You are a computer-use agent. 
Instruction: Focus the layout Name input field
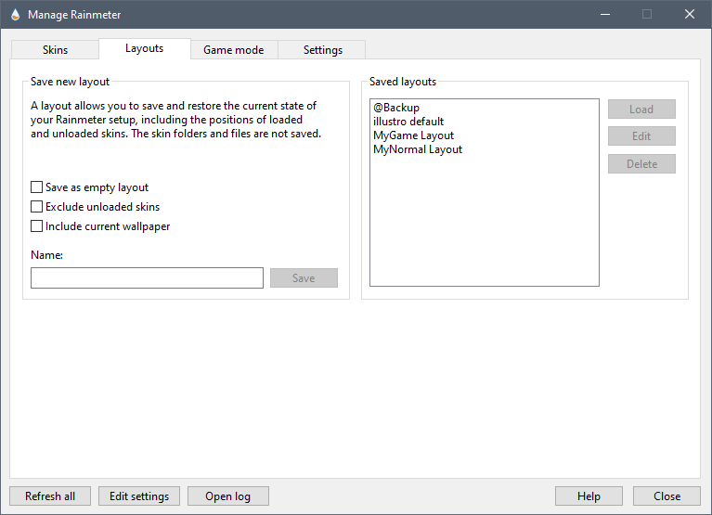tap(147, 277)
